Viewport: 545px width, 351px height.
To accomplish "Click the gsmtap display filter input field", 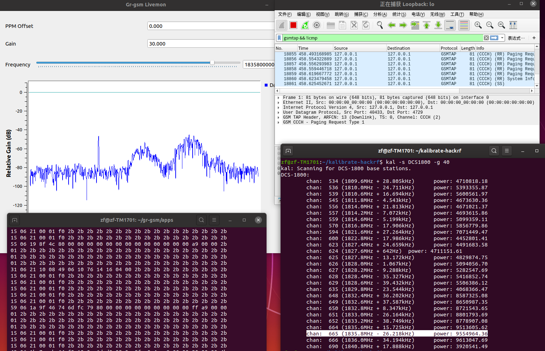I will click(x=382, y=38).
